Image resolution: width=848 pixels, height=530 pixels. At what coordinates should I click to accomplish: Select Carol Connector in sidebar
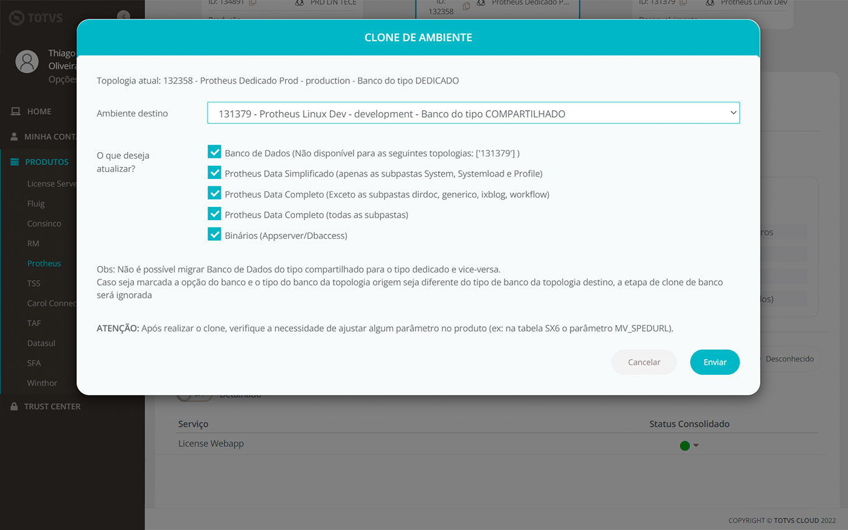pyautogui.click(x=52, y=303)
